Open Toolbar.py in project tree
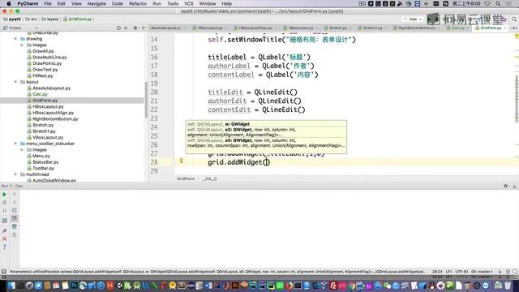The height and width of the screenshot is (292, 519). (43, 168)
